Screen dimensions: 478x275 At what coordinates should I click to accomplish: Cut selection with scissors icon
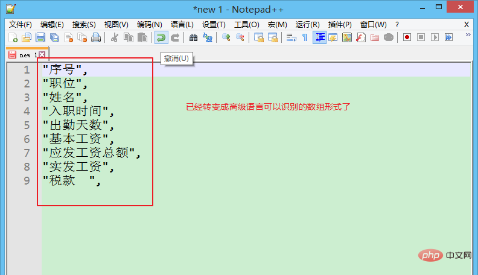click(x=115, y=37)
